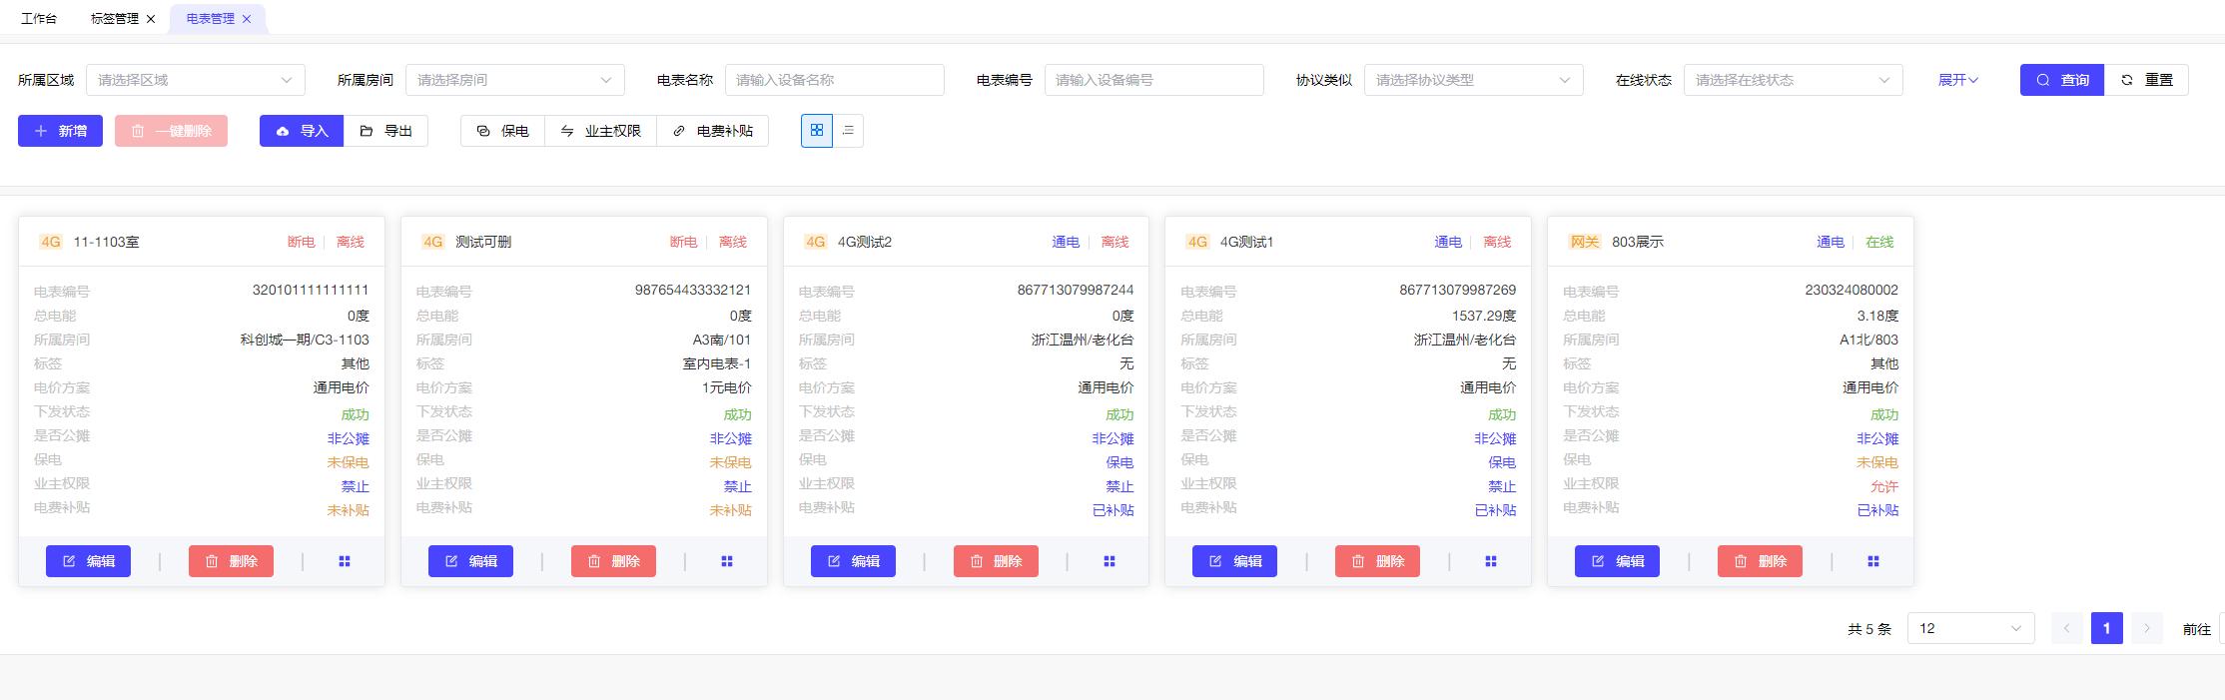Click the 4G tag on 11-1103室 card
The width and height of the screenshot is (2225, 700).
(x=51, y=242)
